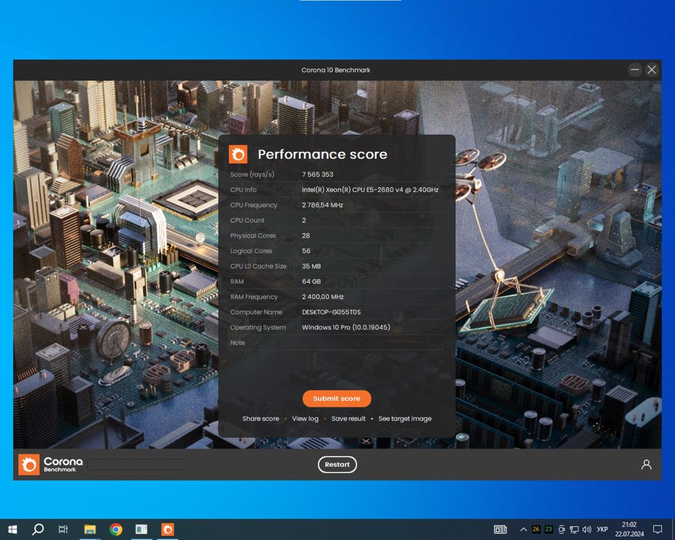The width and height of the screenshot is (675, 540).
Task: Open the Share score link
Action: (261, 418)
